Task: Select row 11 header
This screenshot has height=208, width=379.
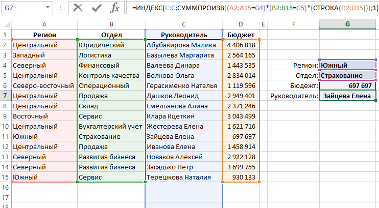Action: pos(6,136)
